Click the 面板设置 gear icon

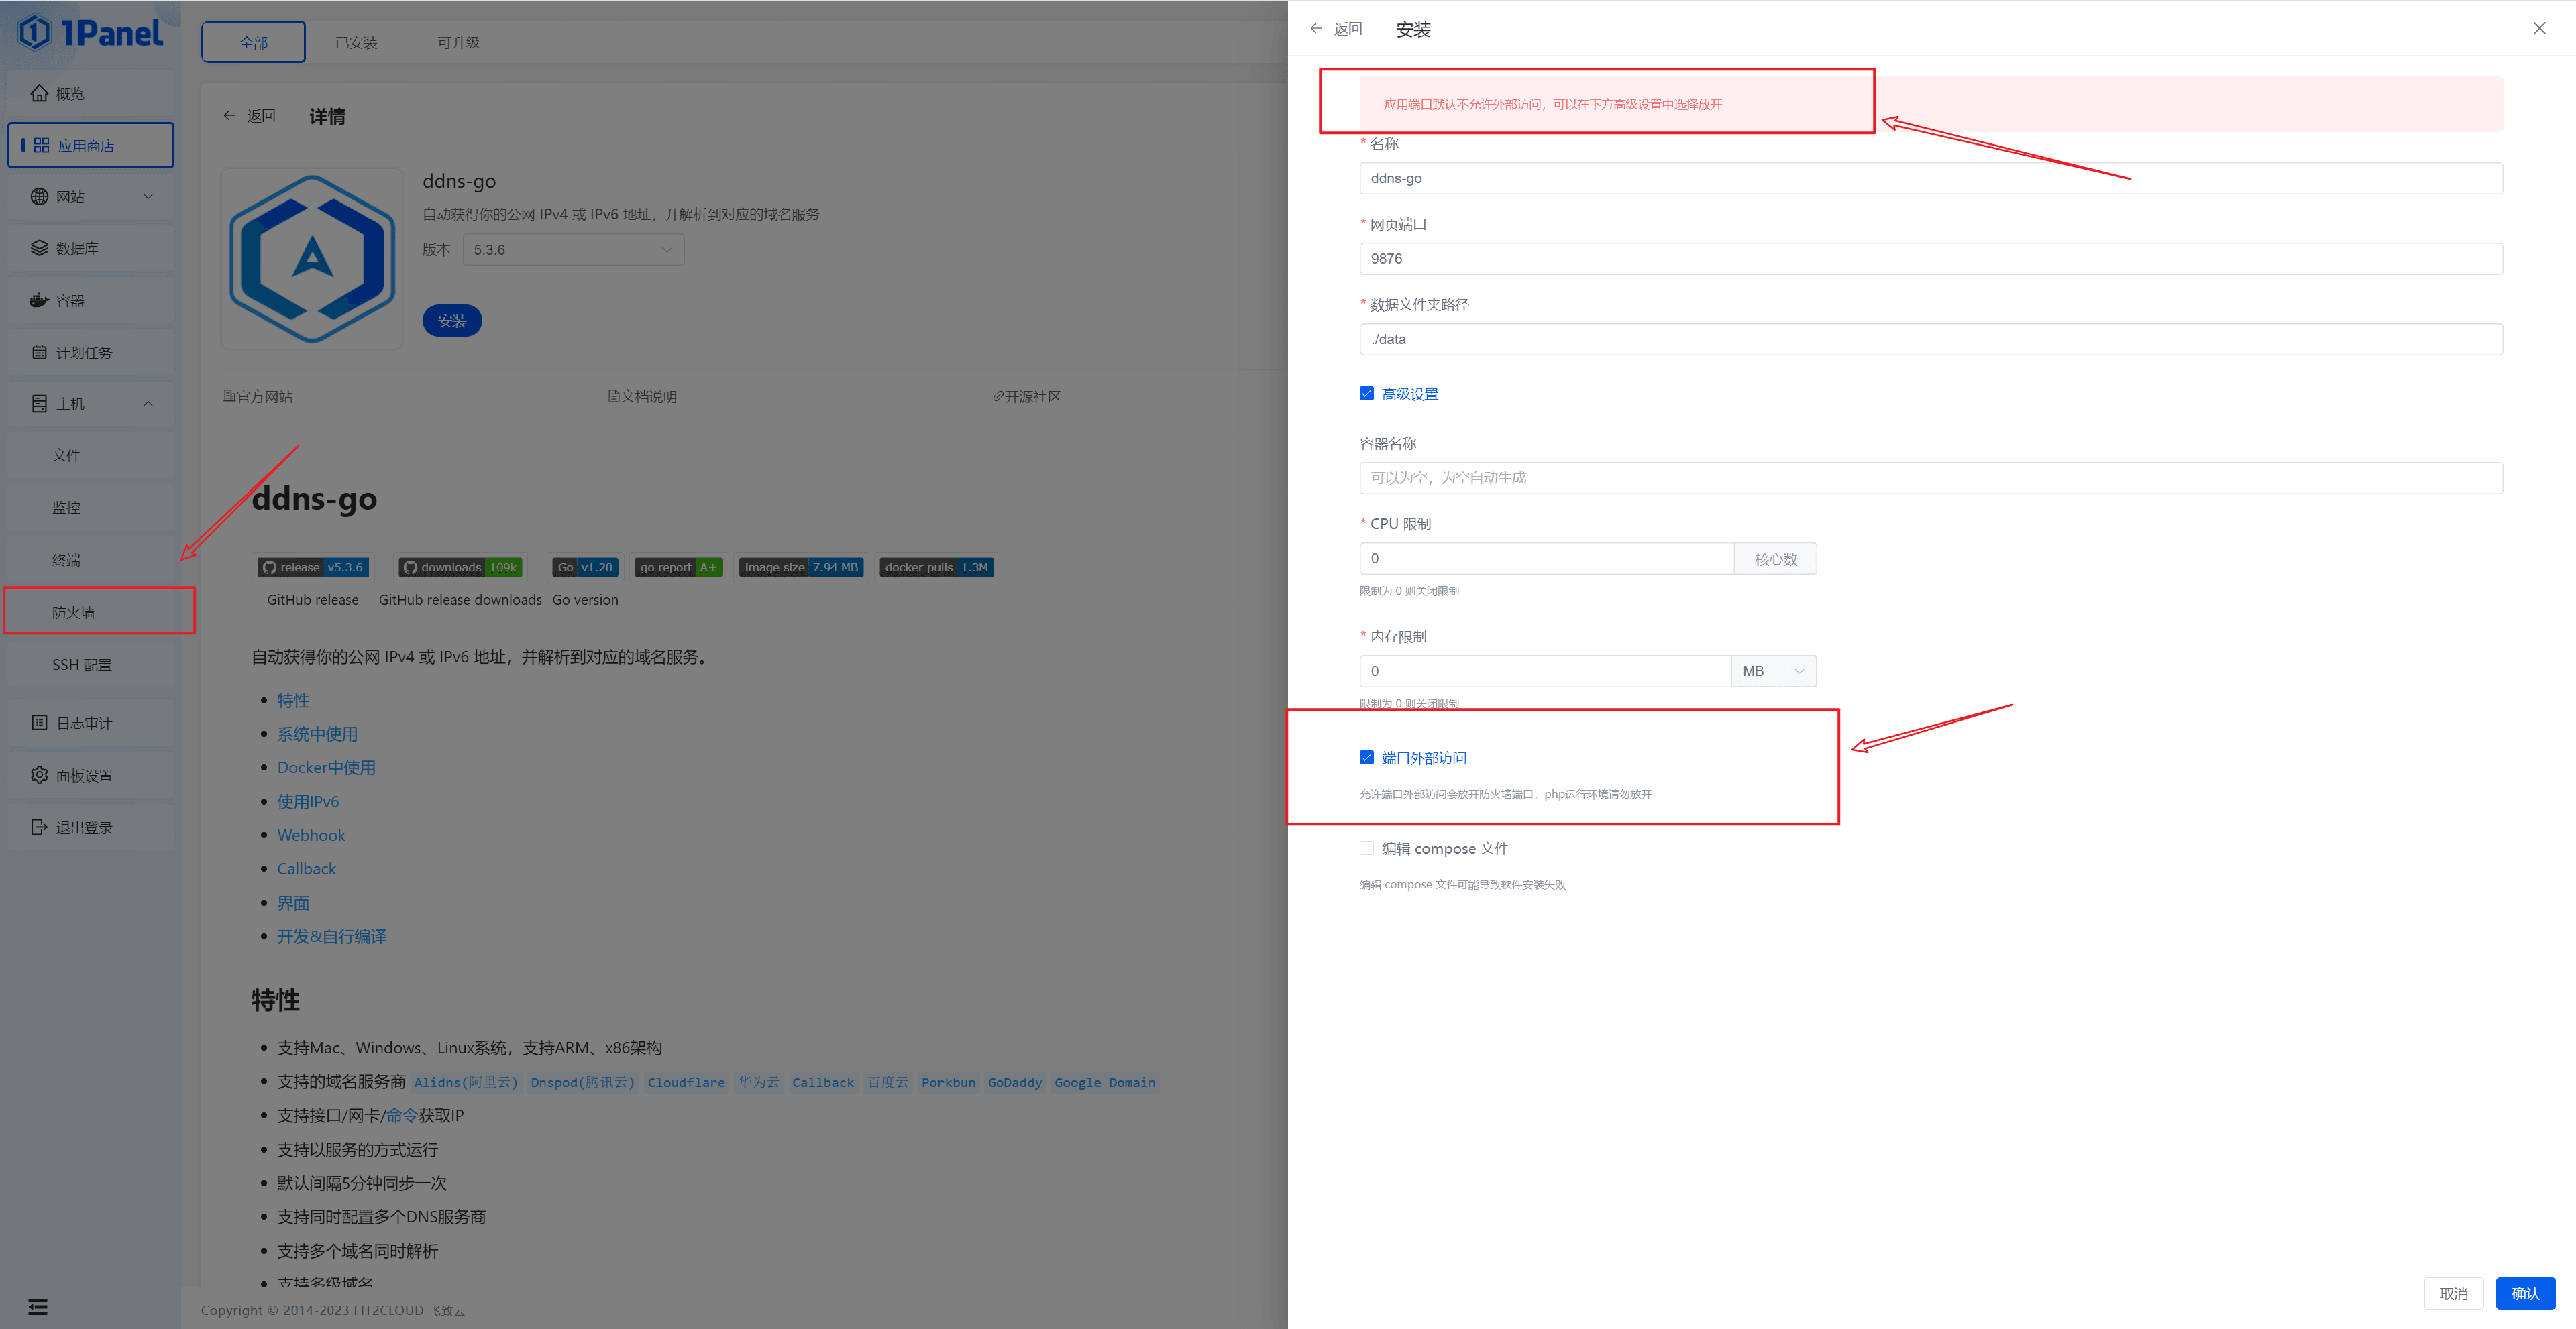coord(39,774)
